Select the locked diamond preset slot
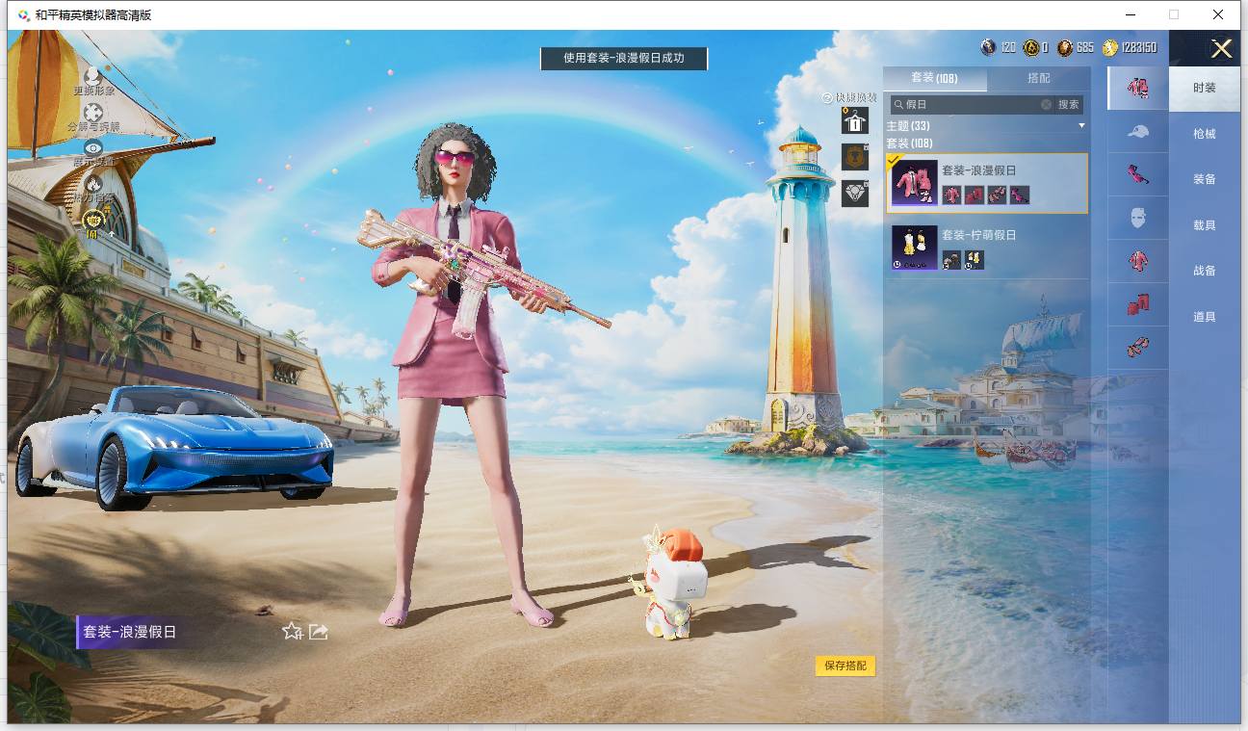The image size is (1248, 731). (x=855, y=193)
